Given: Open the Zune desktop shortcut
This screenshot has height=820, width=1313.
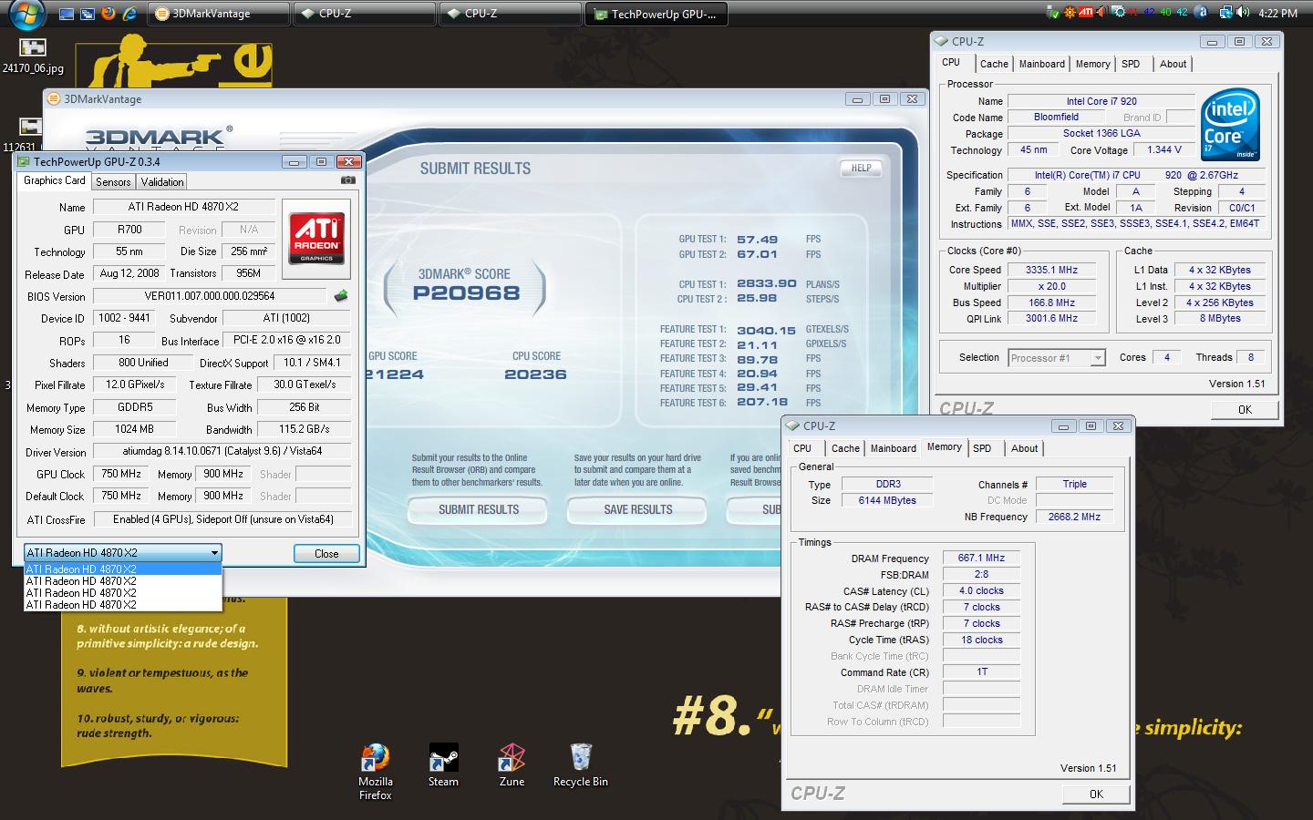Looking at the screenshot, I should (x=512, y=765).
